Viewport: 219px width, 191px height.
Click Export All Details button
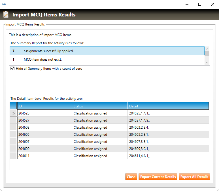[x=194, y=177]
